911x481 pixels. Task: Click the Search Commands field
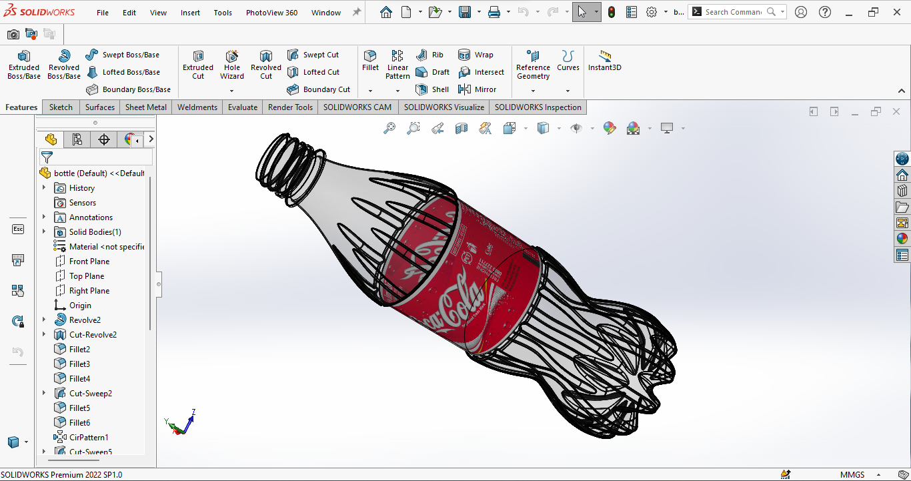click(x=733, y=12)
